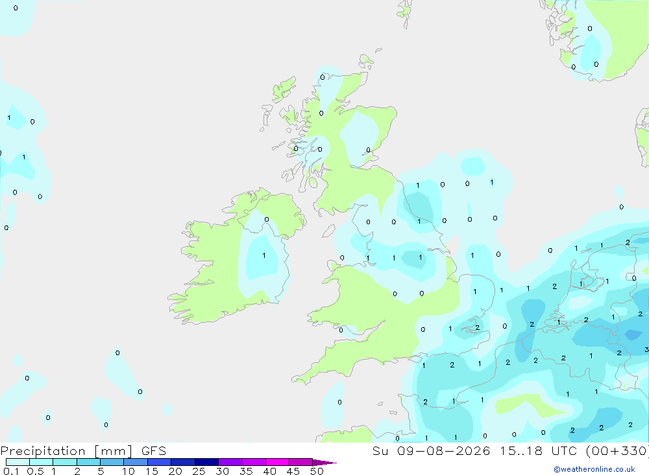Screen dimensions: 649x475
Task: Click the legend label '0.5'
Action: coord(35,471)
